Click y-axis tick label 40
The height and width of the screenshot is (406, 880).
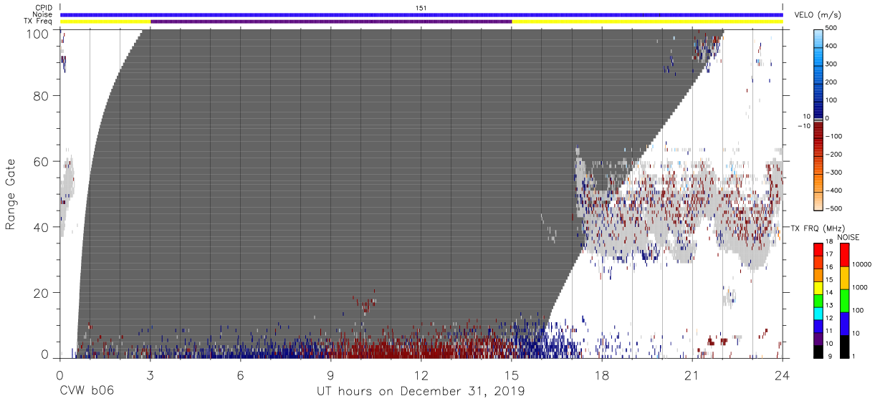[x=41, y=227]
